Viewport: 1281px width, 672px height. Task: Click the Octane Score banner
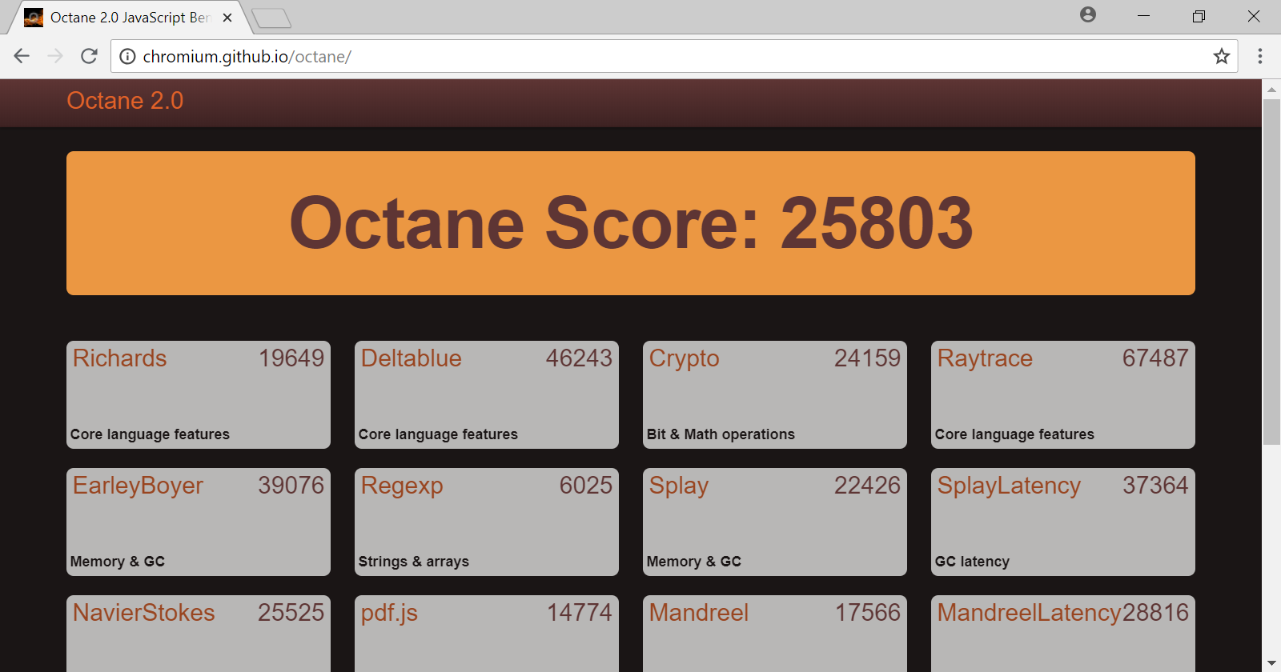[631, 223]
